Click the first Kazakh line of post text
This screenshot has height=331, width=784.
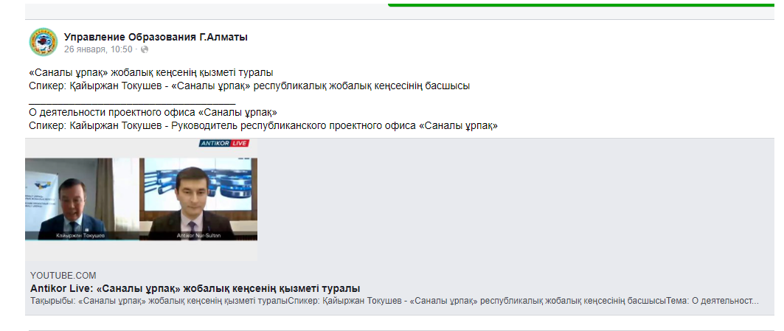[x=151, y=73]
